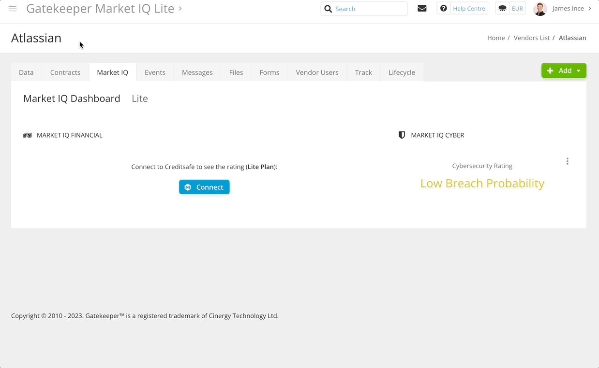599x368 pixels.
Task: Click the EUR currency label
Action: point(517,9)
